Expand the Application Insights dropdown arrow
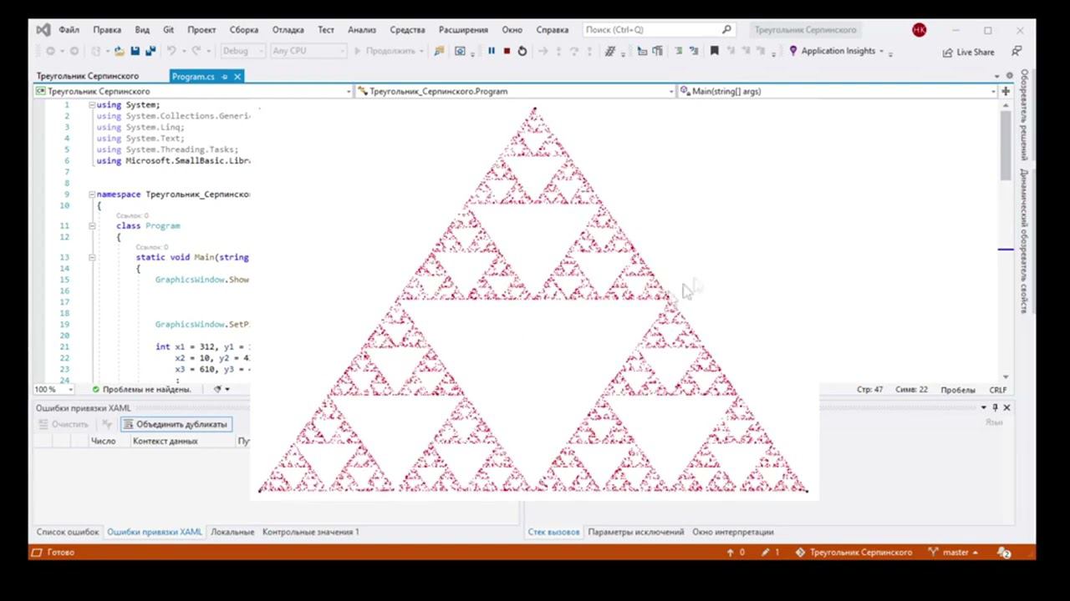This screenshot has width=1070, height=601. pos(881,51)
